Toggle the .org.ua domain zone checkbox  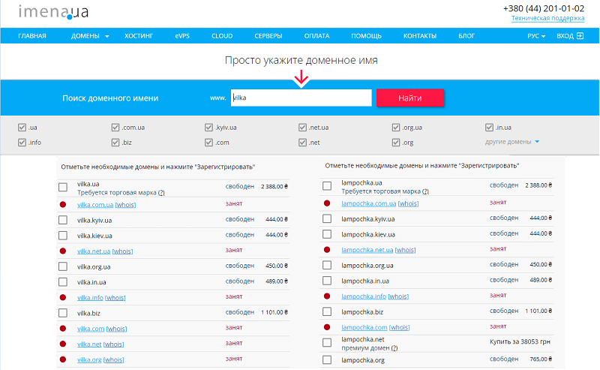coord(396,127)
